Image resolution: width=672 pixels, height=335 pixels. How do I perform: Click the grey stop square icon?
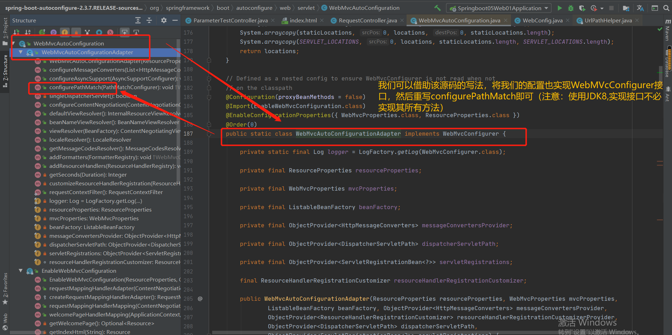pos(611,8)
